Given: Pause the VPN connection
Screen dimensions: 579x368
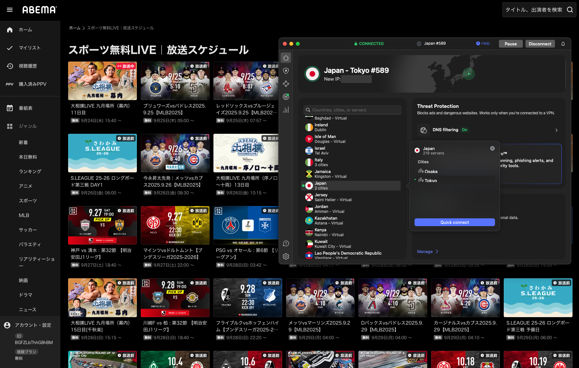Looking at the screenshot, I should coord(511,44).
